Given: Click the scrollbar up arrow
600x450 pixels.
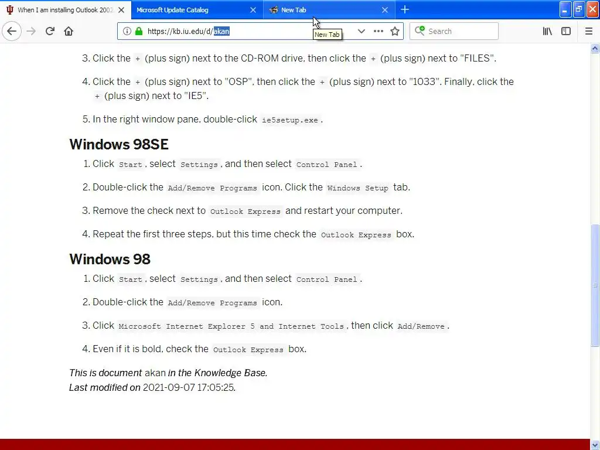Looking at the screenshot, I should pyautogui.click(x=595, y=48).
